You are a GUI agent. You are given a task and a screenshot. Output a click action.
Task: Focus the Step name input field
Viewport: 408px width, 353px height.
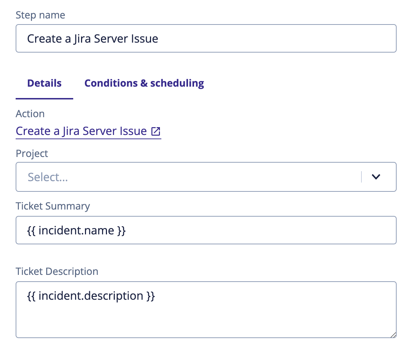(x=206, y=38)
